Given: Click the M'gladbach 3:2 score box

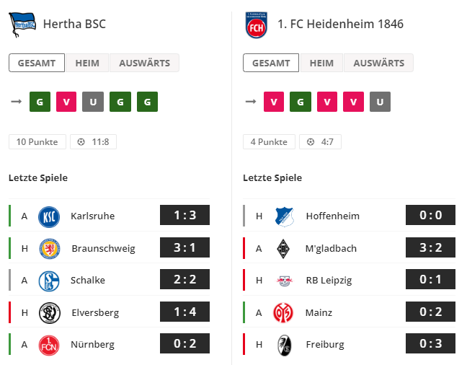Looking at the screenshot, I should point(430,247).
